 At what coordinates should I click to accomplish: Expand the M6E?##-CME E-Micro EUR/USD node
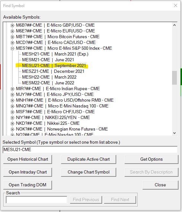[12, 31]
